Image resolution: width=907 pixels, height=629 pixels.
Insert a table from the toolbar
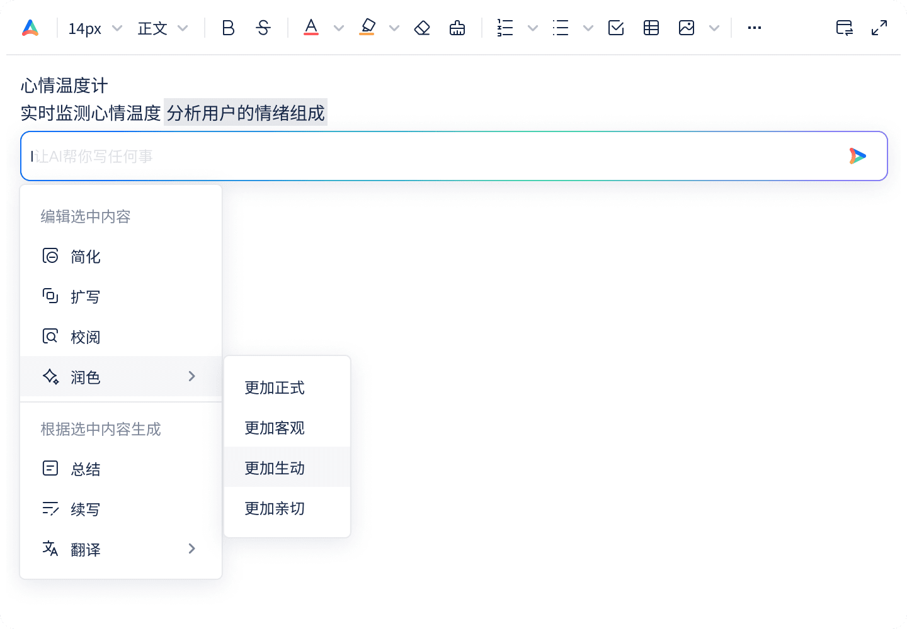click(x=651, y=28)
